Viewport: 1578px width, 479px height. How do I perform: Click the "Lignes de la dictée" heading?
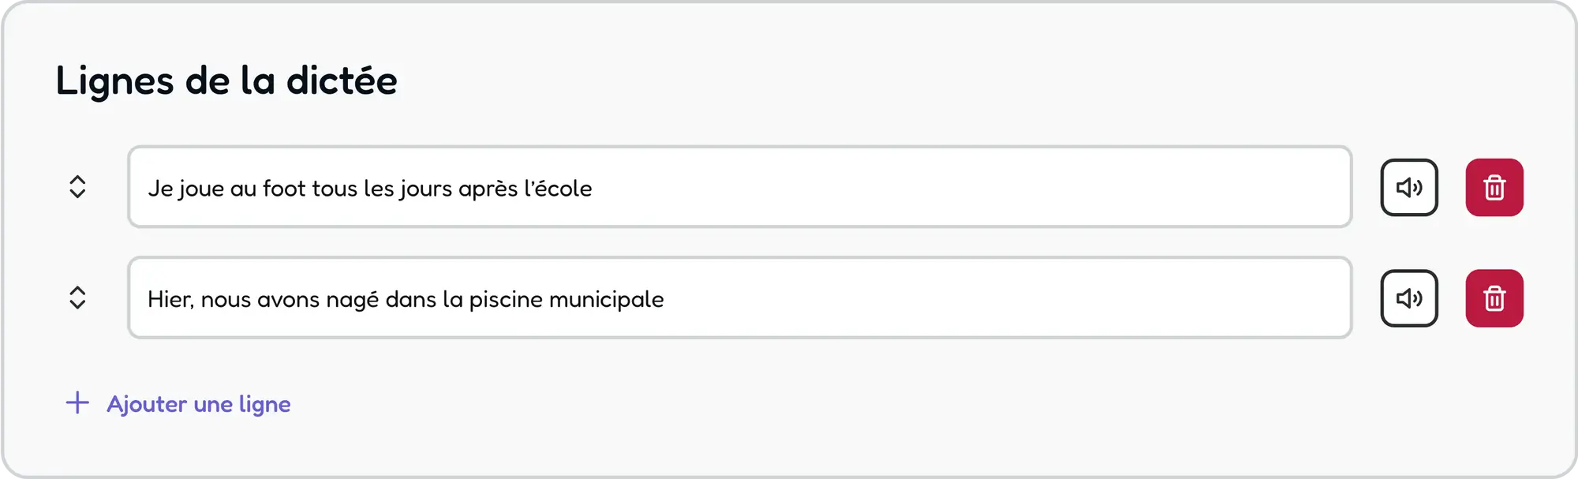[226, 80]
